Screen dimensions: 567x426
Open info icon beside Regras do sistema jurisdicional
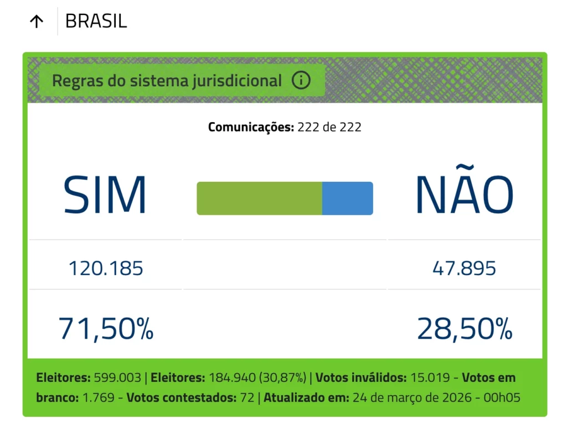301,81
